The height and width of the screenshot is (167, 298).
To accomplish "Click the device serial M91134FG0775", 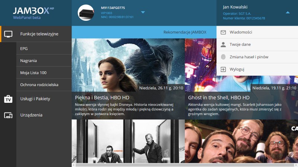I will [x=113, y=8].
